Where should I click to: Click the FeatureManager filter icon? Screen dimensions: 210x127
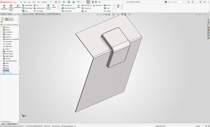coord(2,22)
